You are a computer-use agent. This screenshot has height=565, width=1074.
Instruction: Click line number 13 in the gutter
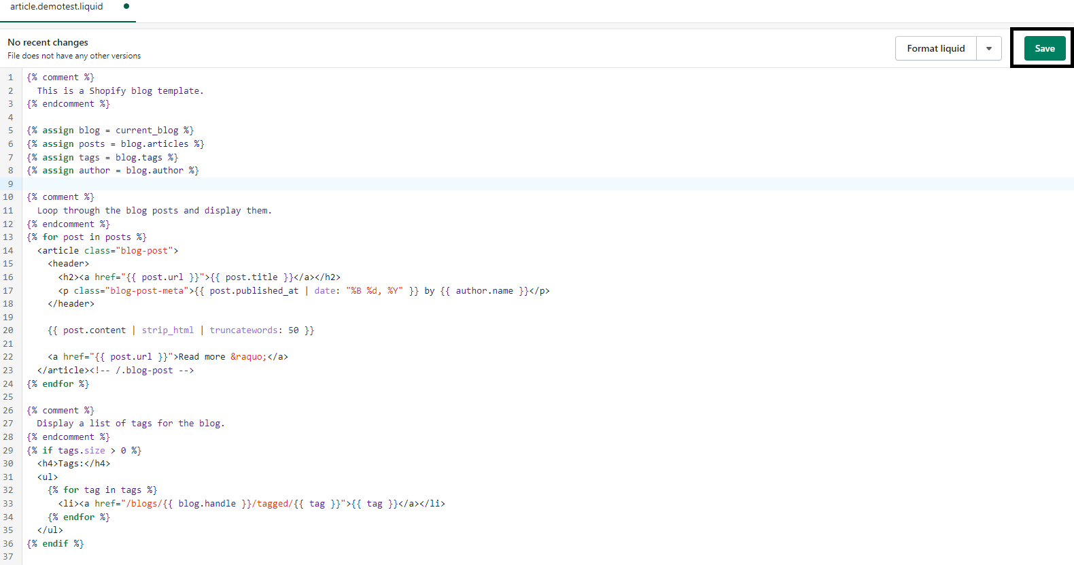[8, 237]
